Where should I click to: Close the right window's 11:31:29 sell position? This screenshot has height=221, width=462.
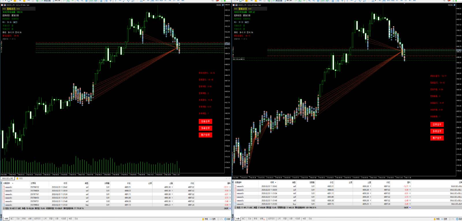(410, 197)
